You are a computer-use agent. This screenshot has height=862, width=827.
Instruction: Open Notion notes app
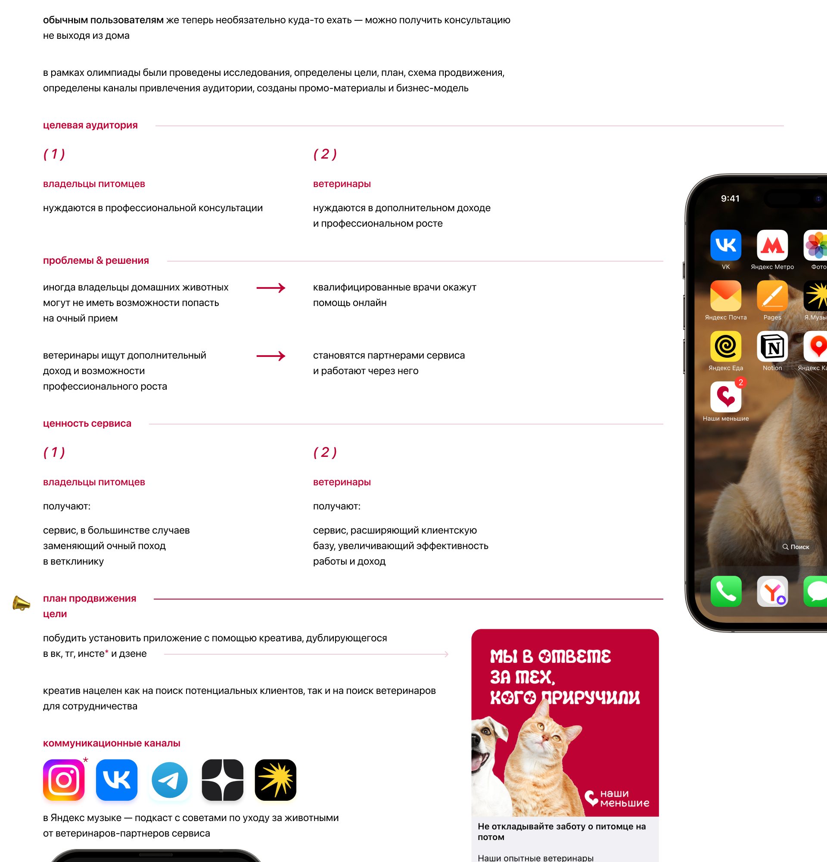pyautogui.click(x=771, y=350)
